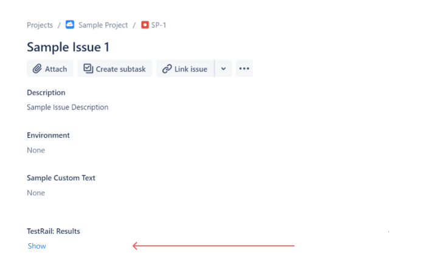Open the three-dots more actions menu

pyautogui.click(x=244, y=69)
